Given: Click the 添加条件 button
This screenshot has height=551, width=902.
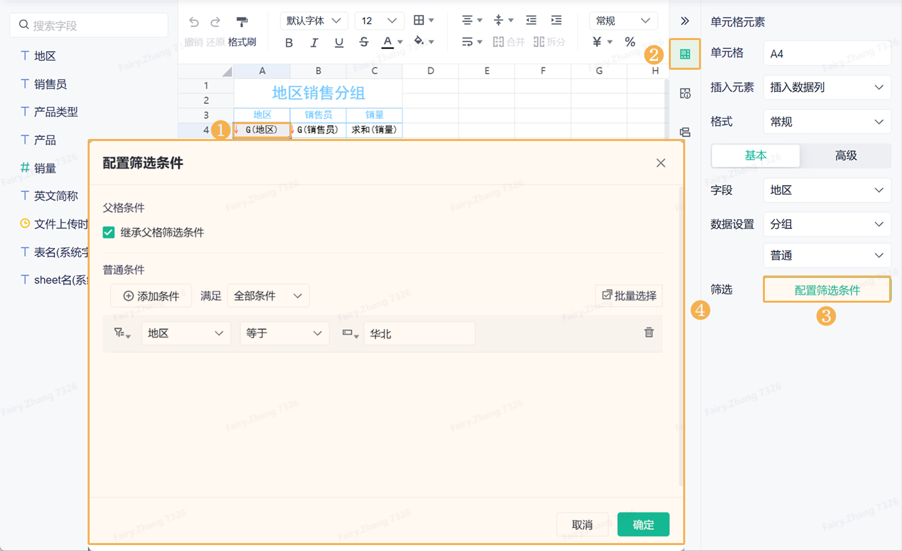Looking at the screenshot, I should pyautogui.click(x=151, y=296).
